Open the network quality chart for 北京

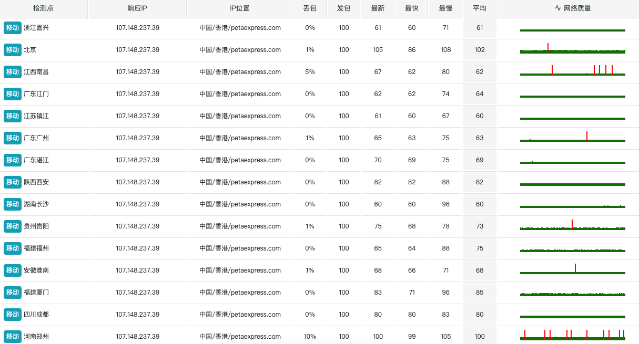pos(573,49)
